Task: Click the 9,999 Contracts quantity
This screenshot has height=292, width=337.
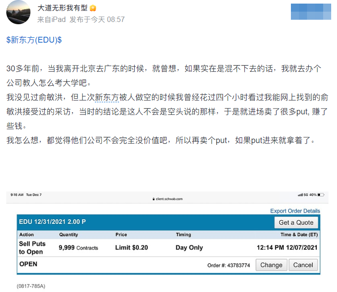Action: pos(78,248)
